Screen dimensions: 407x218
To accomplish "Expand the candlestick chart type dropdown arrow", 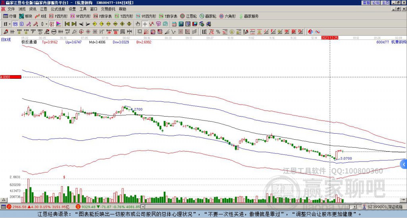I will coord(46,24).
